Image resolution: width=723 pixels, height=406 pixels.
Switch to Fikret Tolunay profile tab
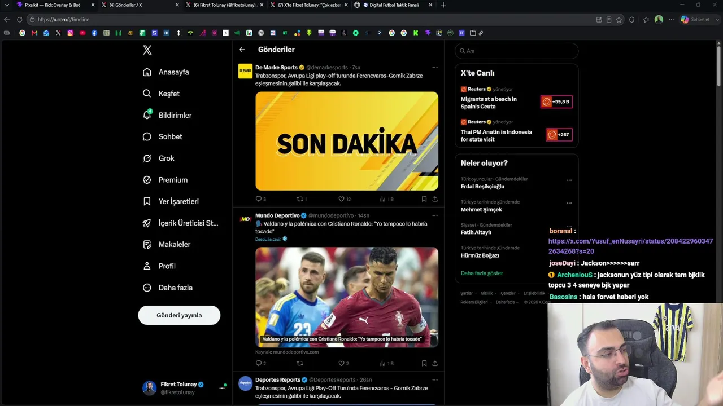[224, 5]
